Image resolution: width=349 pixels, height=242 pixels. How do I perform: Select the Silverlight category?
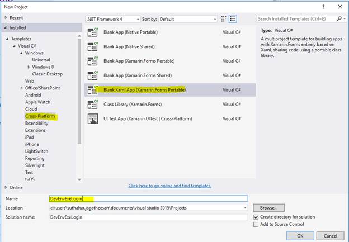tap(35, 165)
